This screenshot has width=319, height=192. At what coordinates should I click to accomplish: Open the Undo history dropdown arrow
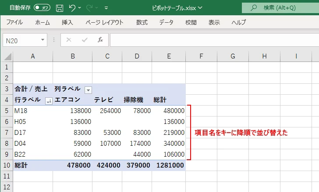point(80,8)
